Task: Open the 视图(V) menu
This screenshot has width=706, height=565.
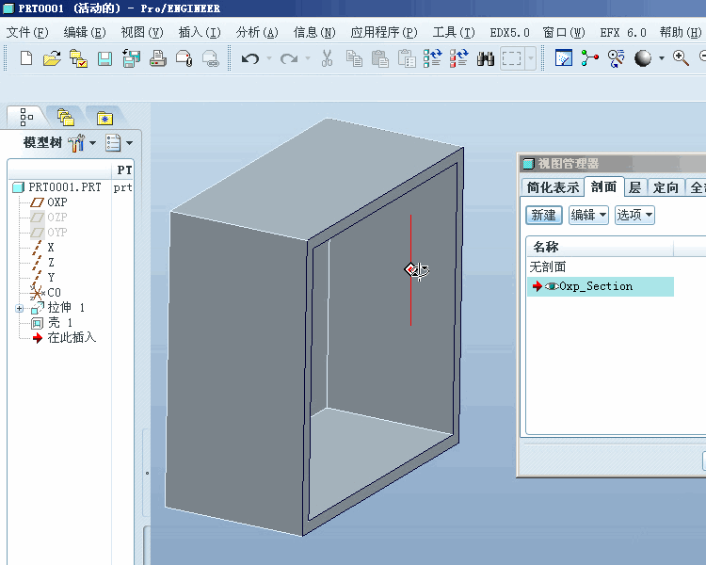Action: click(142, 32)
